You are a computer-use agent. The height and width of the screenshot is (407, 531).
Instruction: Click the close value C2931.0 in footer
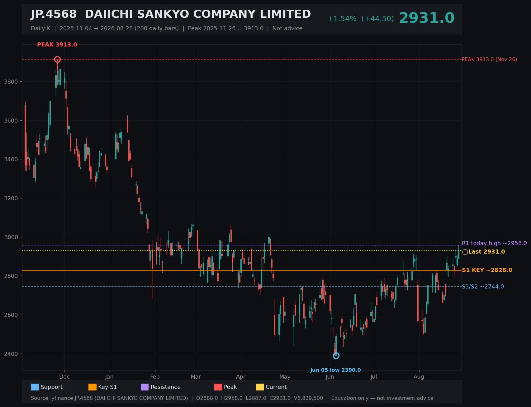[280, 398]
